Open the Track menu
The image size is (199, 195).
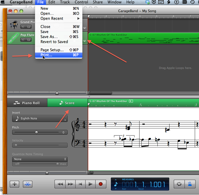pyautogui.click(x=65, y=2)
